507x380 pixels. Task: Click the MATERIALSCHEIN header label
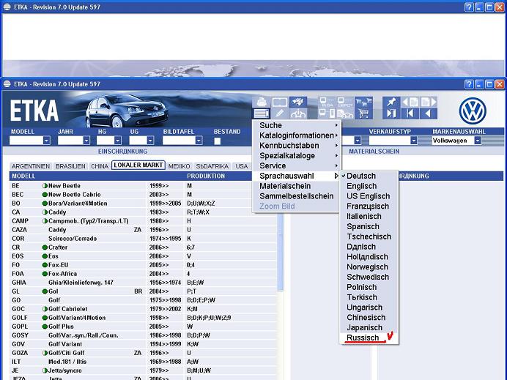tap(374, 152)
